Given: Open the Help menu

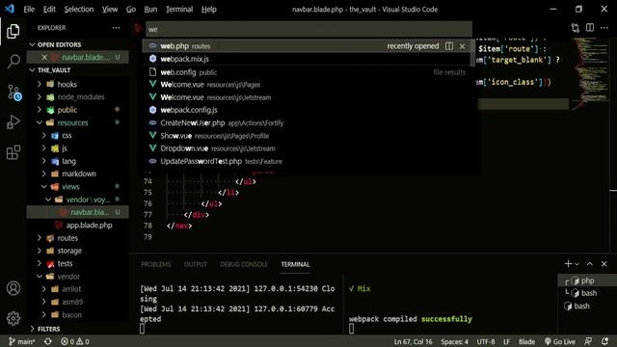Looking at the screenshot, I should click(x=208, y=9).
